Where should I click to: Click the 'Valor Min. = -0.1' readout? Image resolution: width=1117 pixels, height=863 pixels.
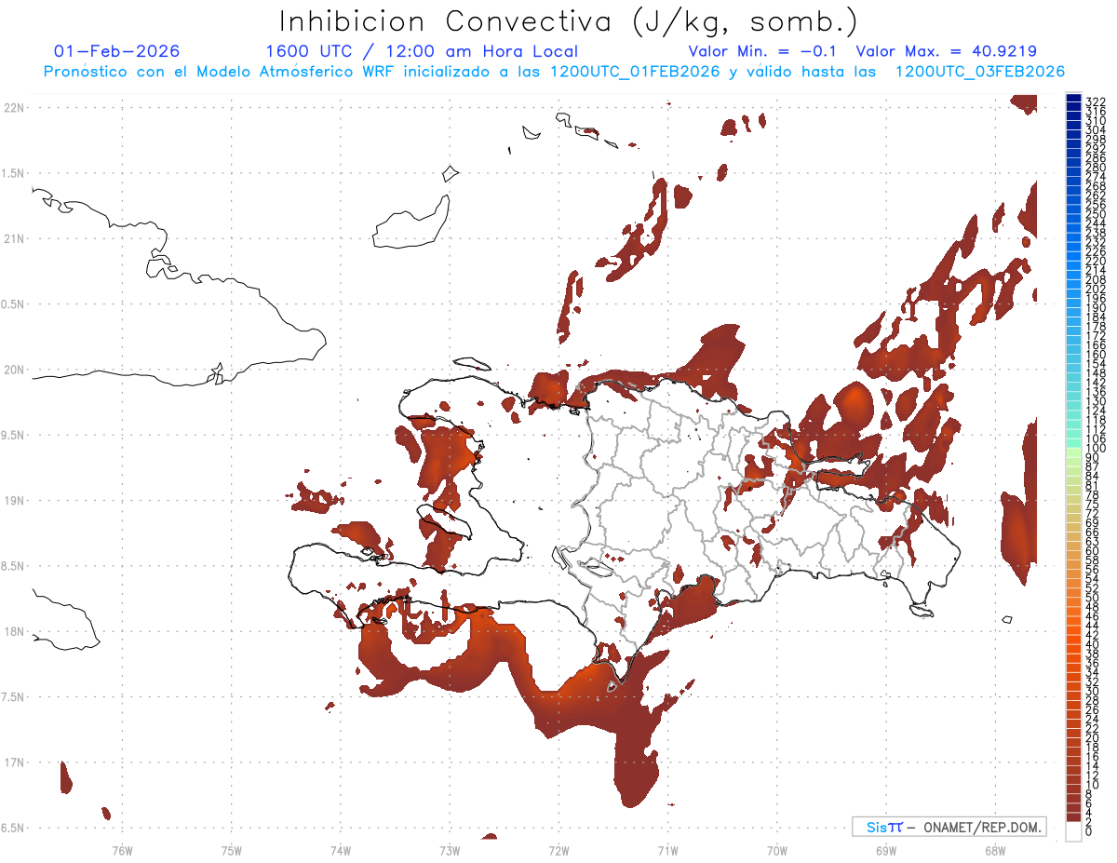pyautogui.click(x=764, y=51)
